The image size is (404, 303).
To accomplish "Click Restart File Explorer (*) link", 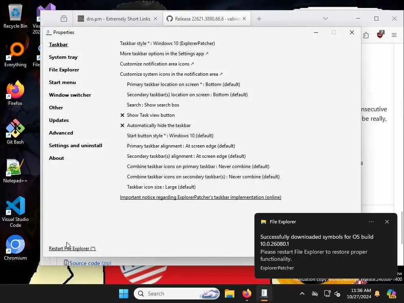I will pyautogui.click(x=72, y=249).
